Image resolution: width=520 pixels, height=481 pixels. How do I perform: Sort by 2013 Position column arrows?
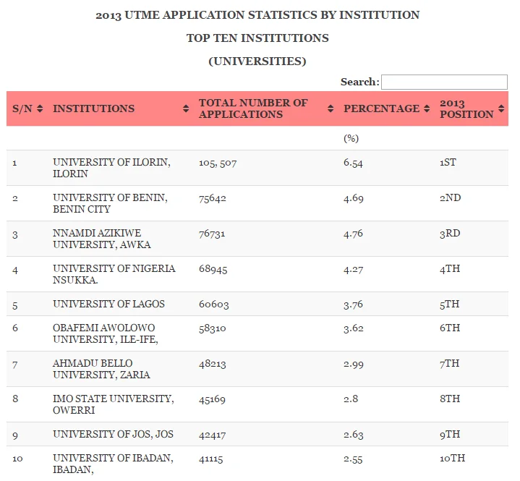pyautogui.click(x=501, y=108)
